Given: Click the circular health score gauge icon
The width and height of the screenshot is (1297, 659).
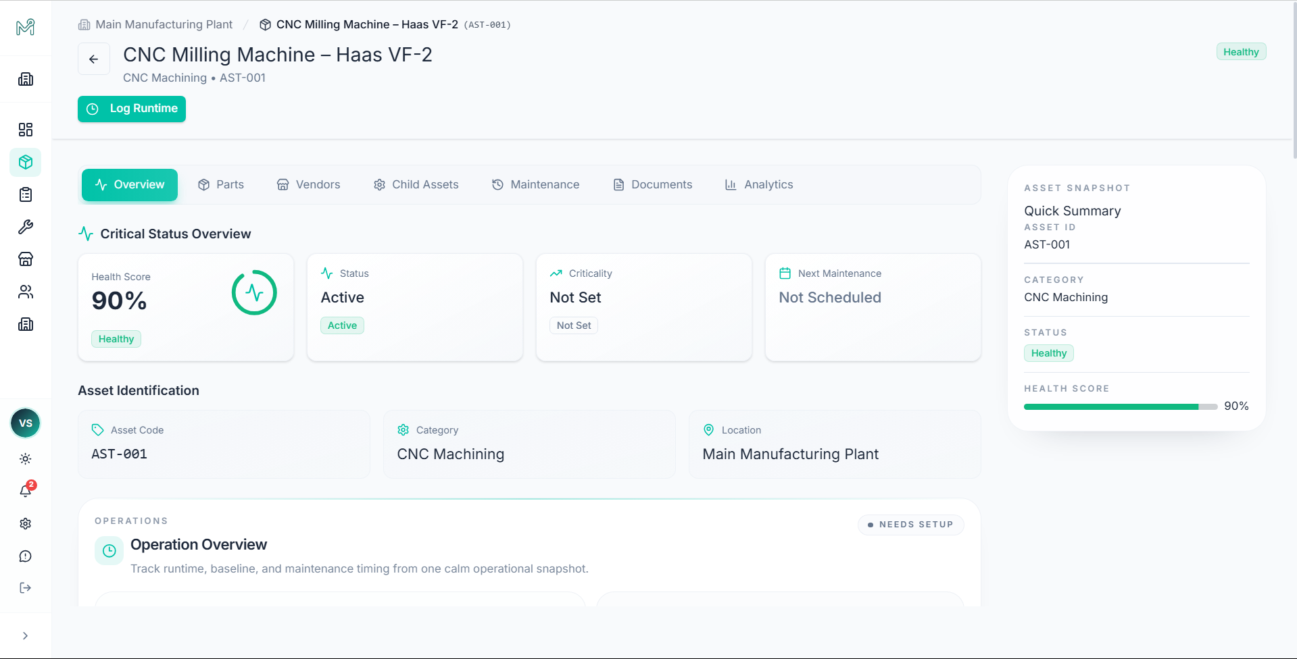Looking at the screenshot, I should [254, 292].
